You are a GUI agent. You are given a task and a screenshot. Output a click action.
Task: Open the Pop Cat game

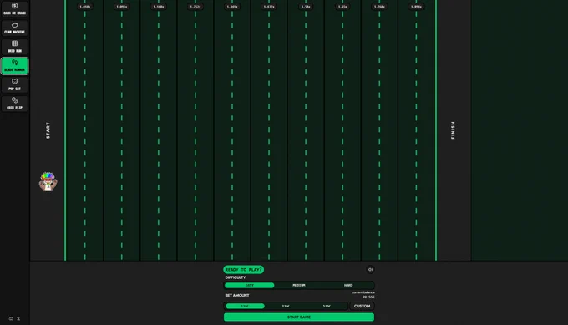tap(14, 84)
